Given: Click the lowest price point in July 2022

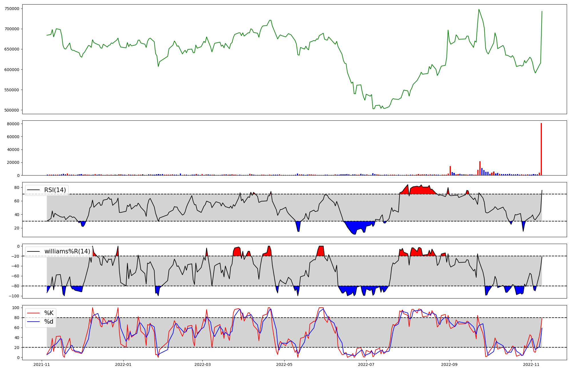Looking at the screenshot, I should tap(373, 108).
